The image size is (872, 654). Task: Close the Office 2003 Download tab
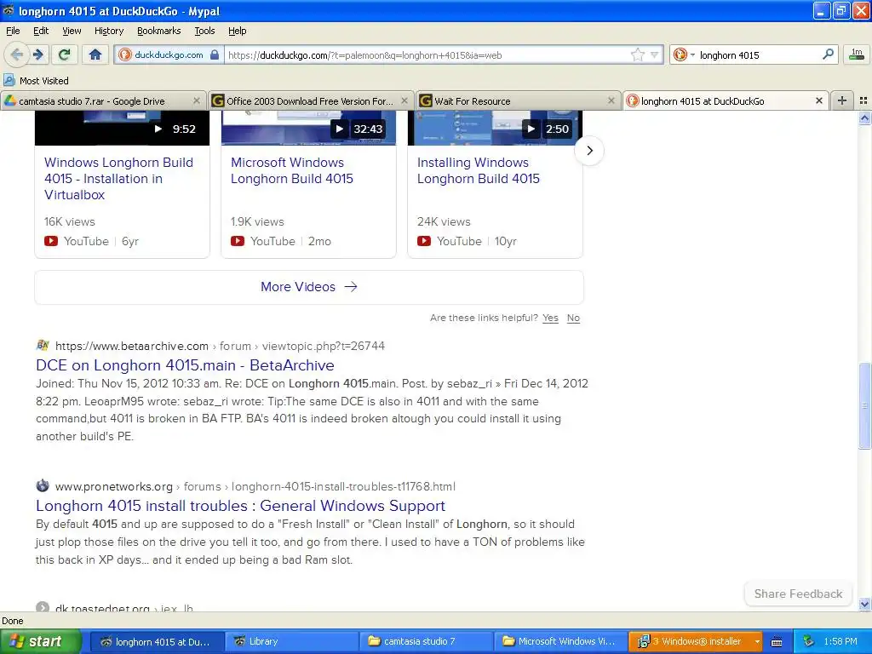(x=404, y=100)
